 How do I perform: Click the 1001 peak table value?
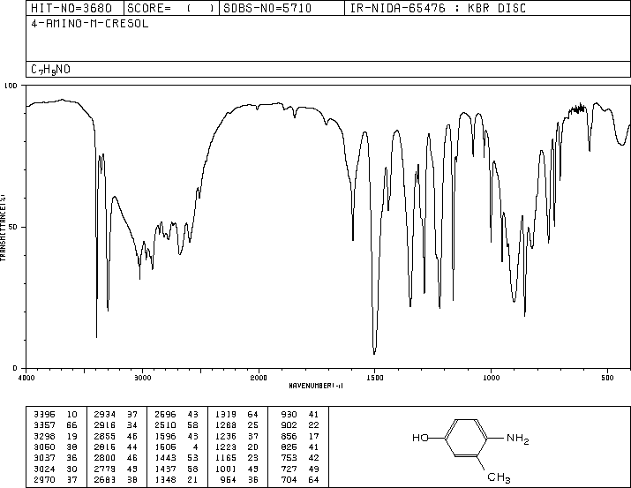click(x=226, y=469)
